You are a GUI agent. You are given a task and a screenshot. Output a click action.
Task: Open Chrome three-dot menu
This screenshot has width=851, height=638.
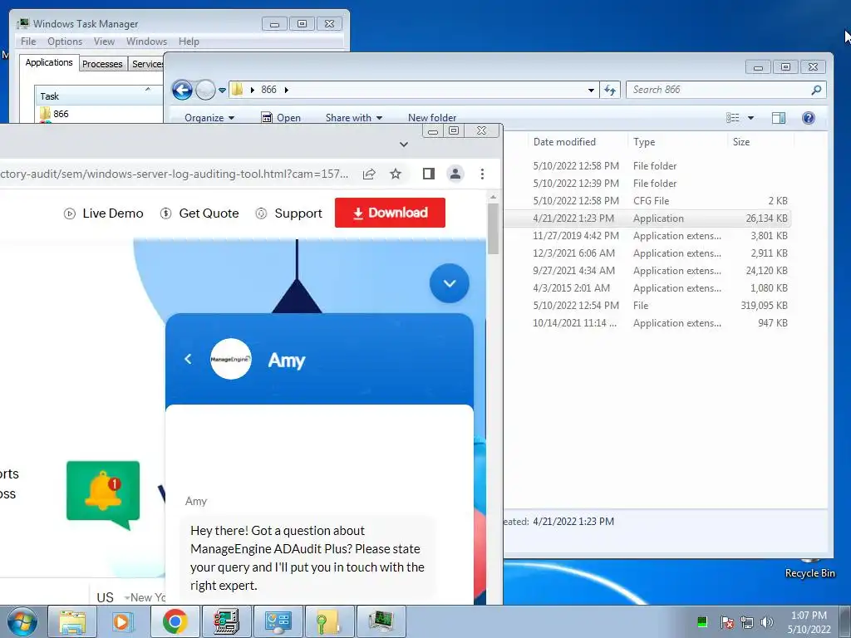(482, 174)
